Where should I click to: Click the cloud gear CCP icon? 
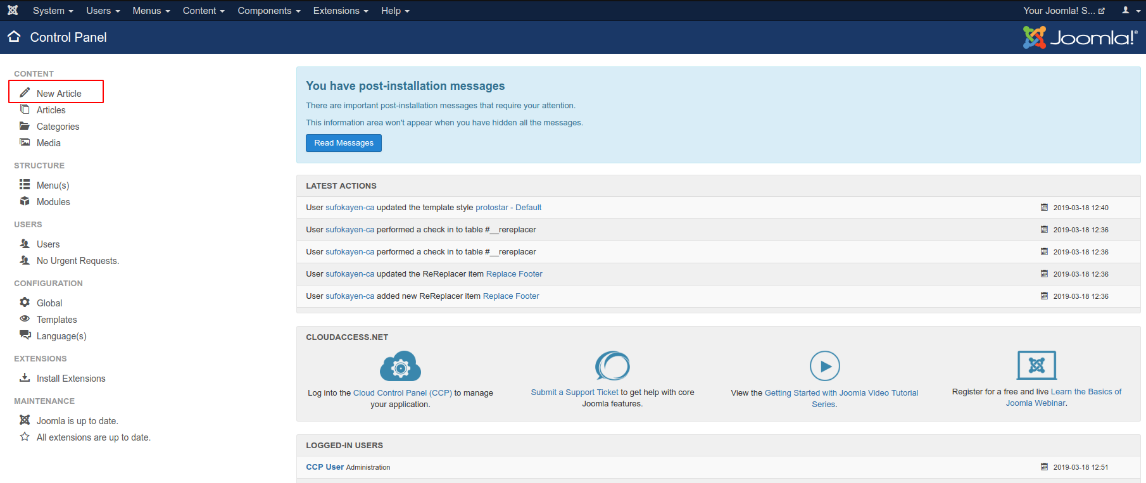tap(400, 366)
